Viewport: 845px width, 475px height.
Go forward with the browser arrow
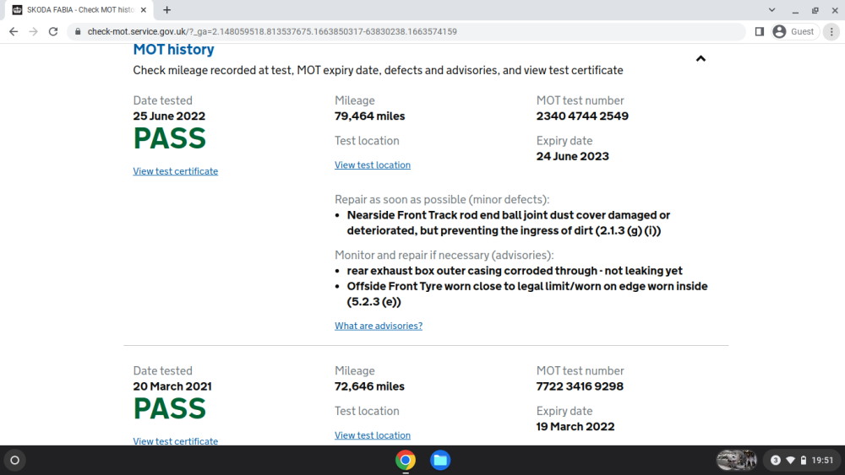tap(34, 32)
